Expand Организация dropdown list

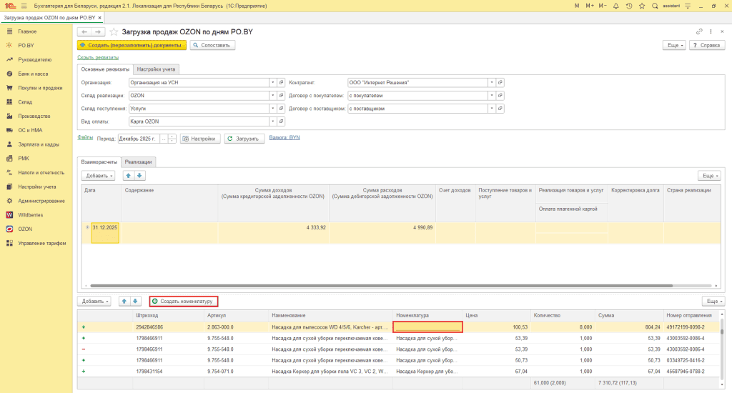(x=272, y=83)
